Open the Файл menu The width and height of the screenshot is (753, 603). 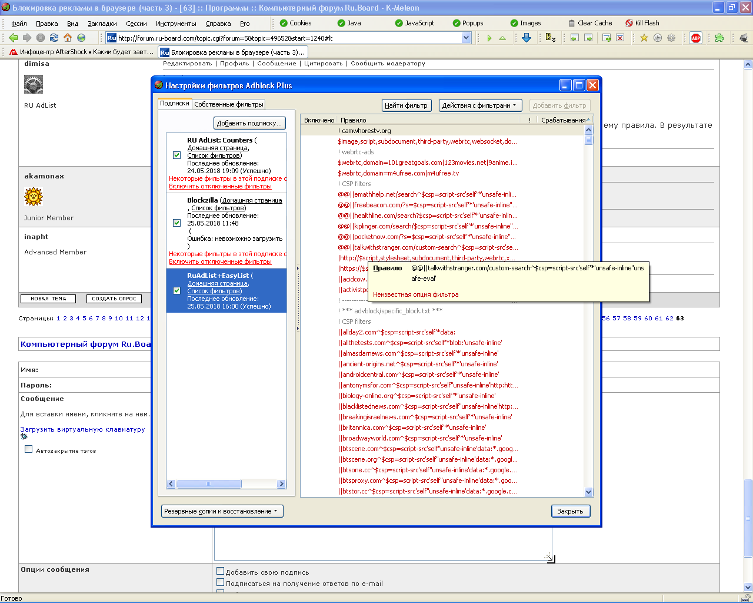[x=19, y=24]
